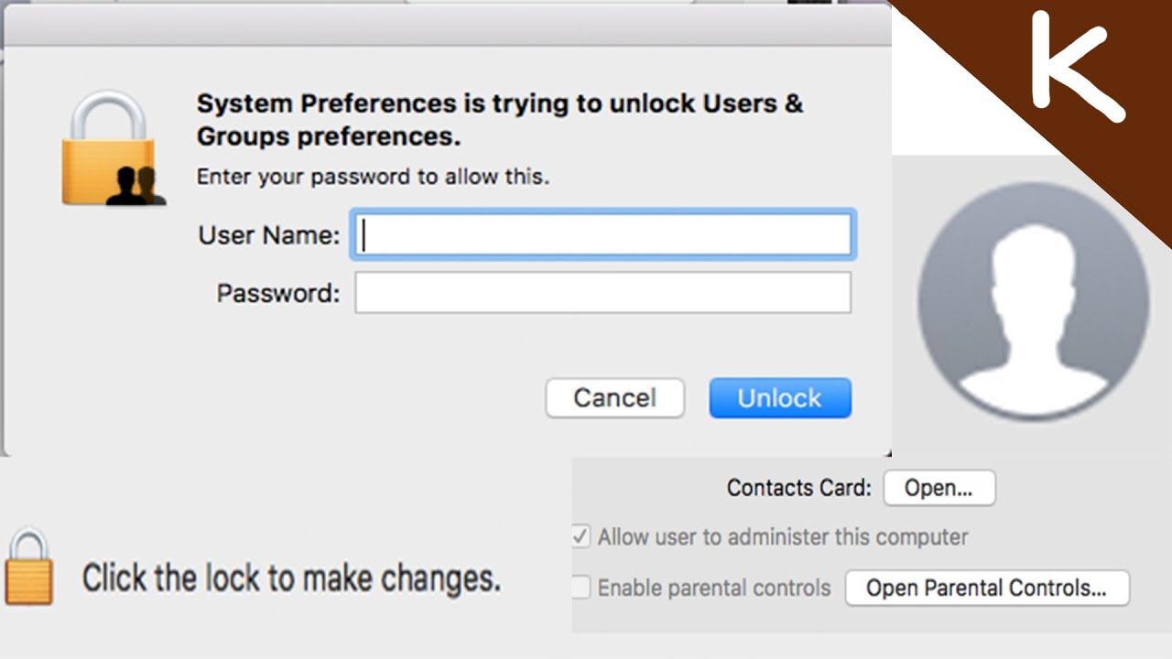Click the bold System Preferences unlock heading
The height and width of the screenshot is (659, 1172).
(499, 119)
